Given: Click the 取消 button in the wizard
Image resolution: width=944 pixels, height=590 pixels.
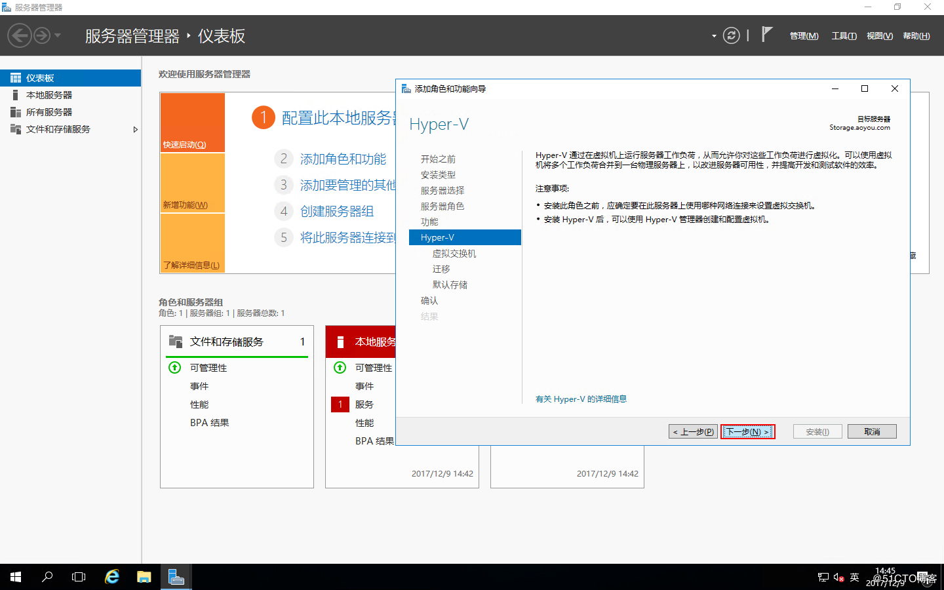Looking at the screenshot, I should [x=872, y=431].
